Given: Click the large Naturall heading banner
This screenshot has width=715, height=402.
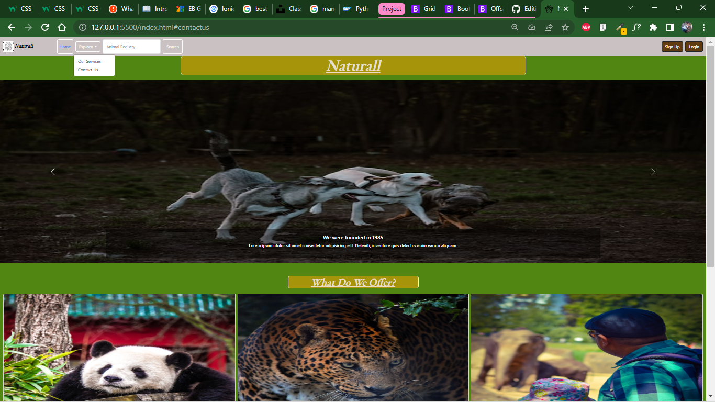Looking at the screenshot, I should coord(353,65).
